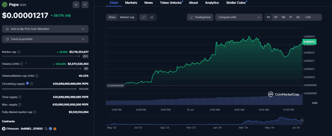Viewport: 332px width, 136px height.
Task: Select the 1Y time range
Action: 290,17
